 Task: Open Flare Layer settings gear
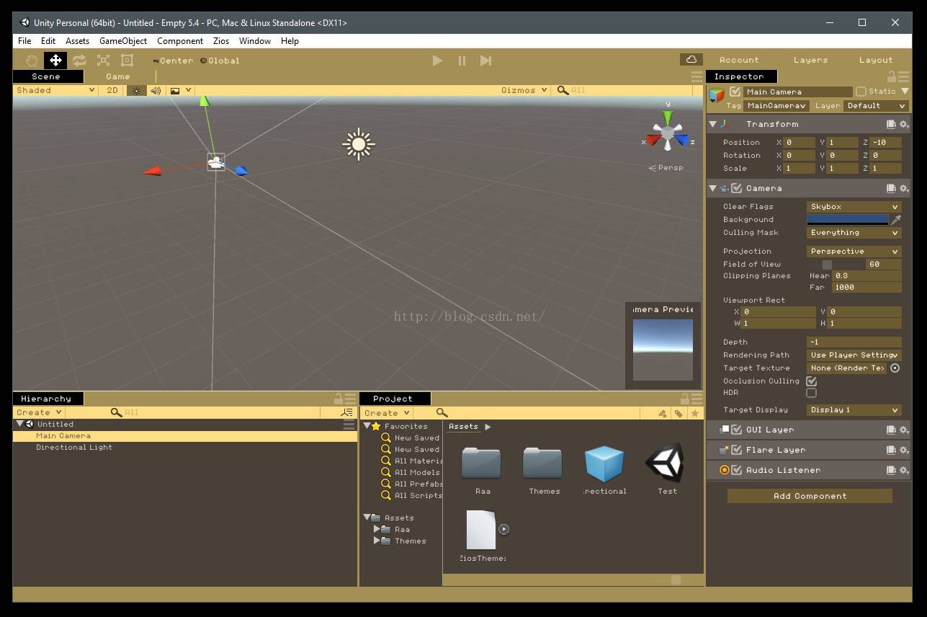point(904,450)
